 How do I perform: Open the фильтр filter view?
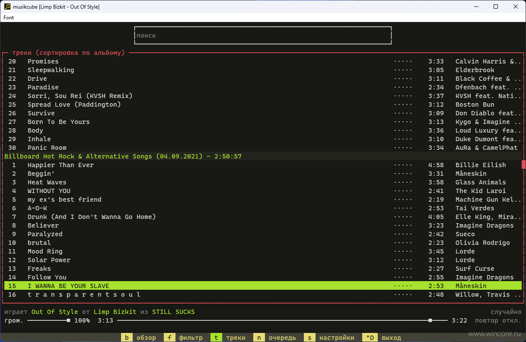coord(183,338)
